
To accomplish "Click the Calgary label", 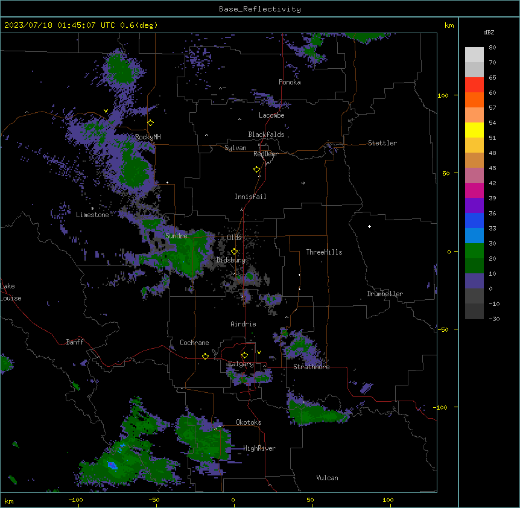I will coord(241,364).
